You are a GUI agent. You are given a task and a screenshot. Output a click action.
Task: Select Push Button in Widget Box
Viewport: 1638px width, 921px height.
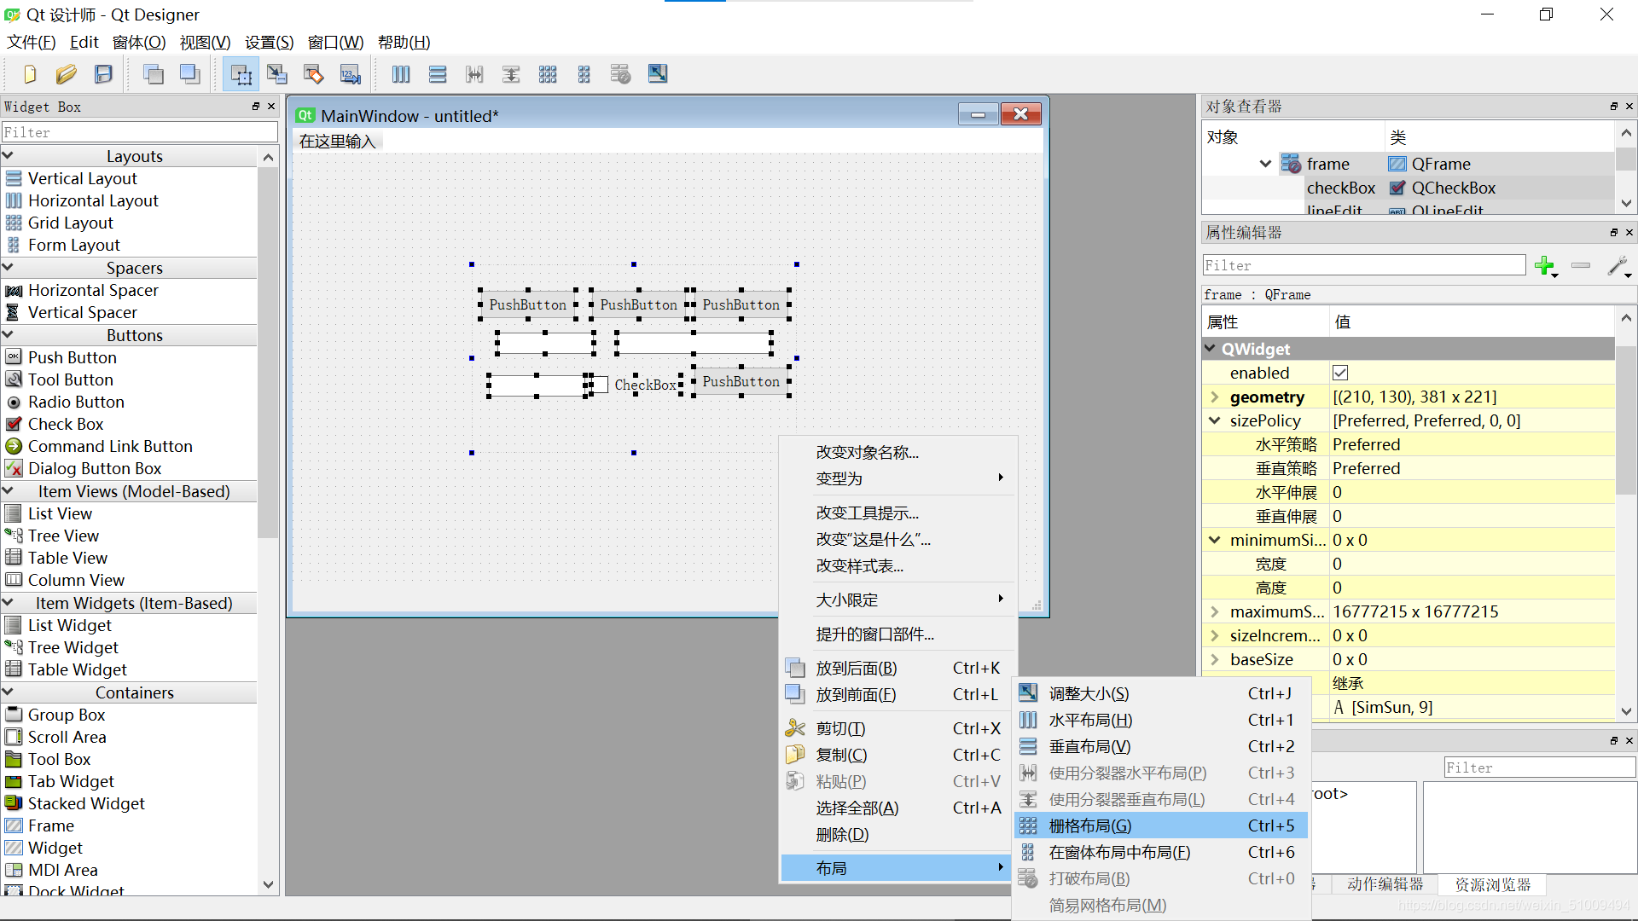72,357
